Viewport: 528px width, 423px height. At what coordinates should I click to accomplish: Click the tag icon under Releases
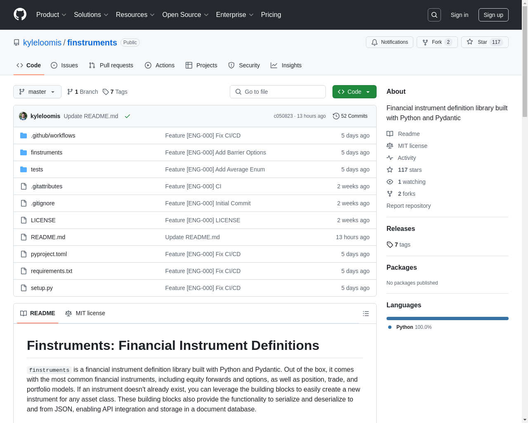click(x=390, y=245)
